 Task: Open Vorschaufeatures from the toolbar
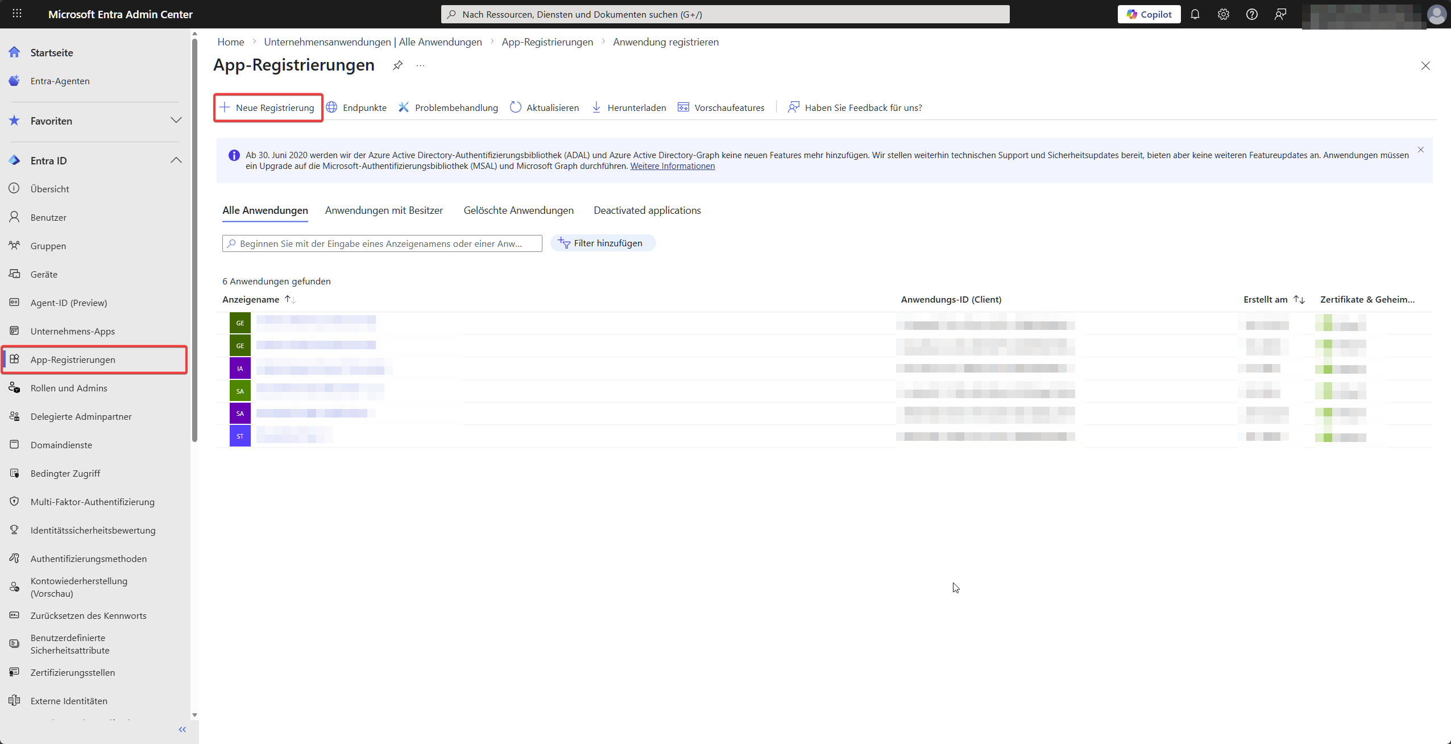721,108
